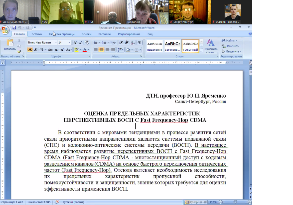
Task: Justify the text alignment
Action: tap(113, 50)
